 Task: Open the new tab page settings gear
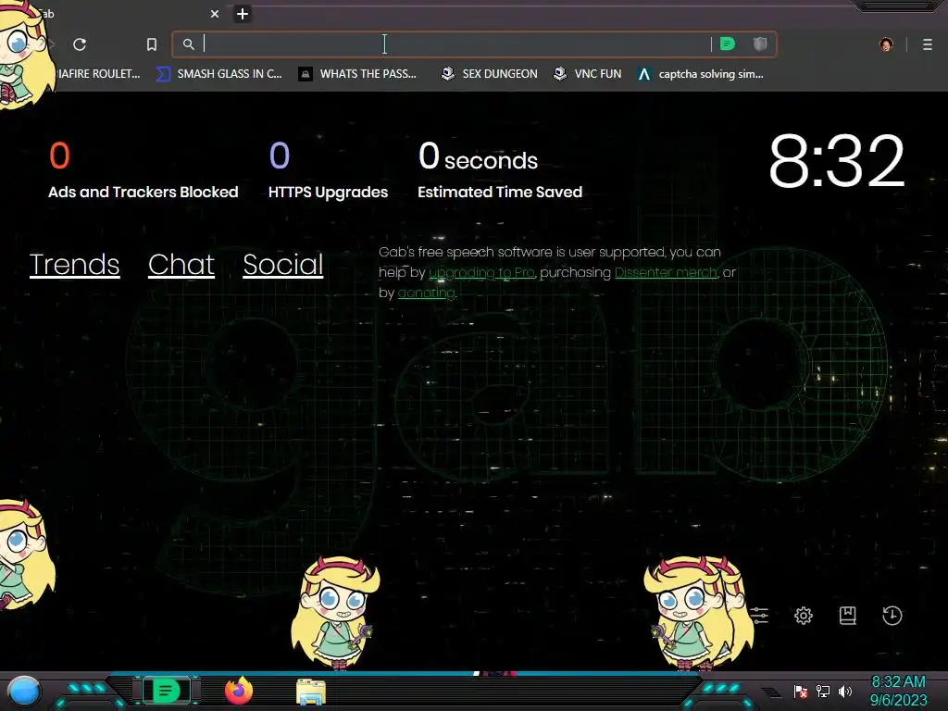click(x=804, y=616)
